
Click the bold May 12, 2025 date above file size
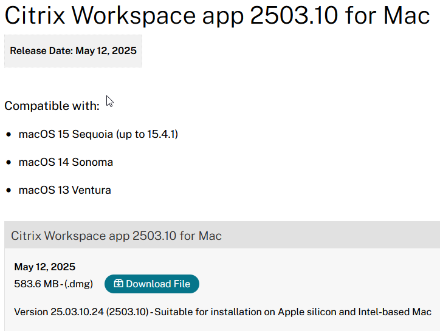pos(44,267)
